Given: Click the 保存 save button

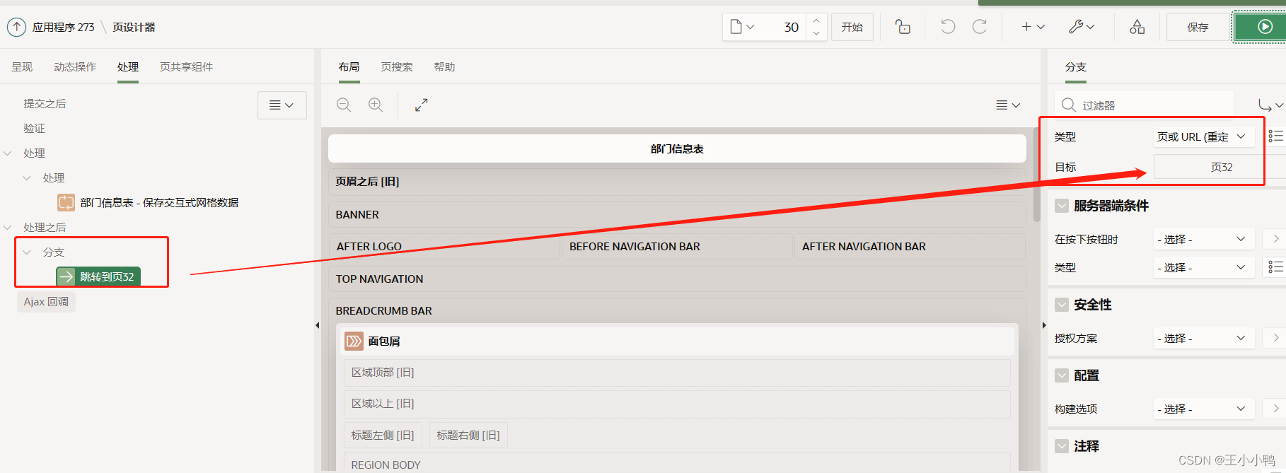Looking at the screenshot, I should coord(1198,27).
